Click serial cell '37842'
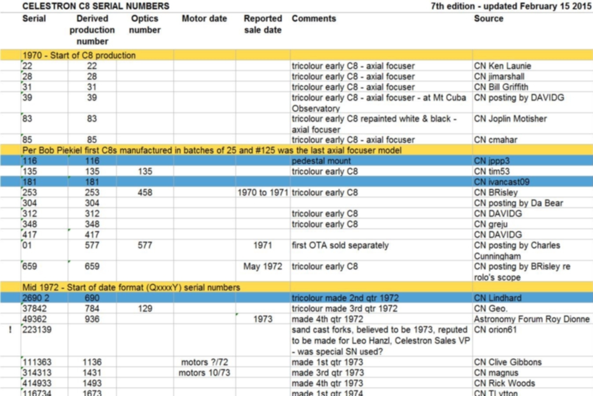The image size is (593, 396). (x=34, y=309)
